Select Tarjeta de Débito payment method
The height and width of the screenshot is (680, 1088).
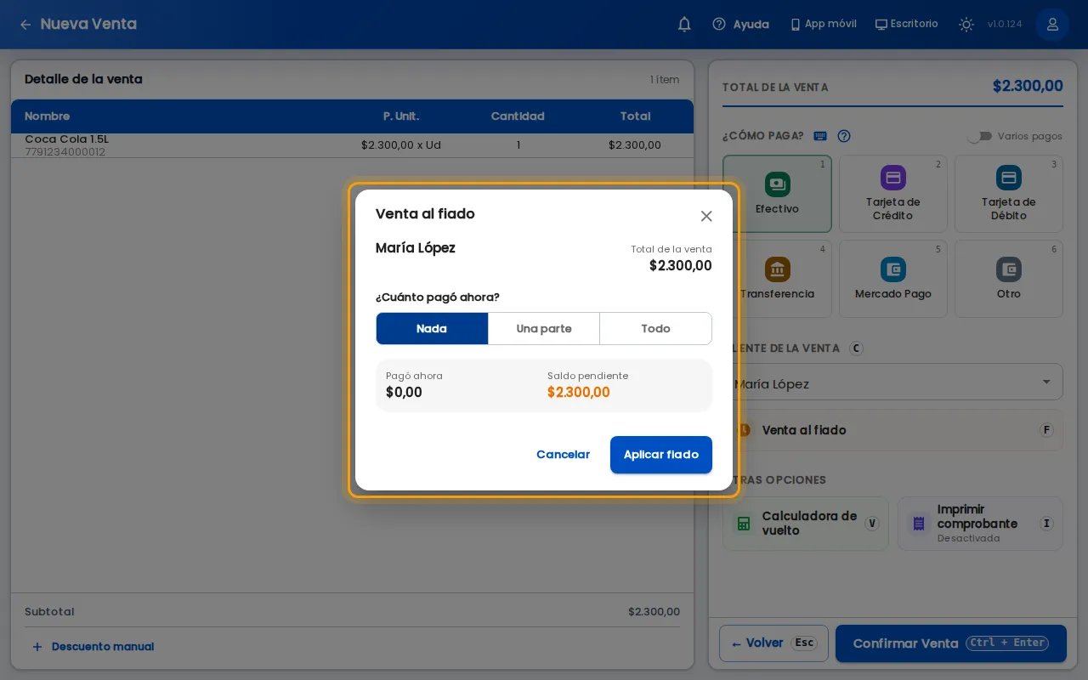(1009, 194)
